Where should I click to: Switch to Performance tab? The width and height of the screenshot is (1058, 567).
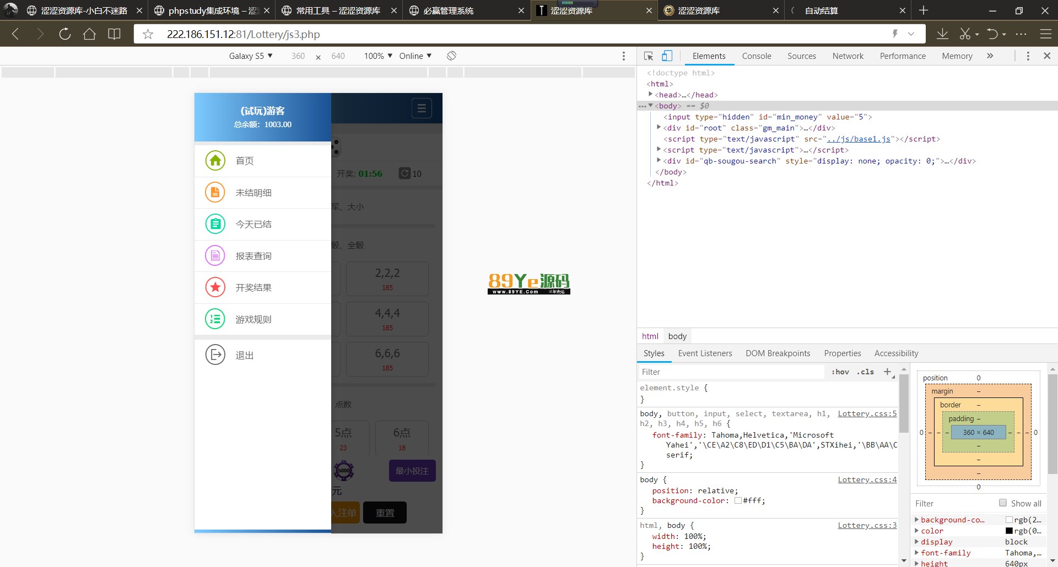(903, 56)
